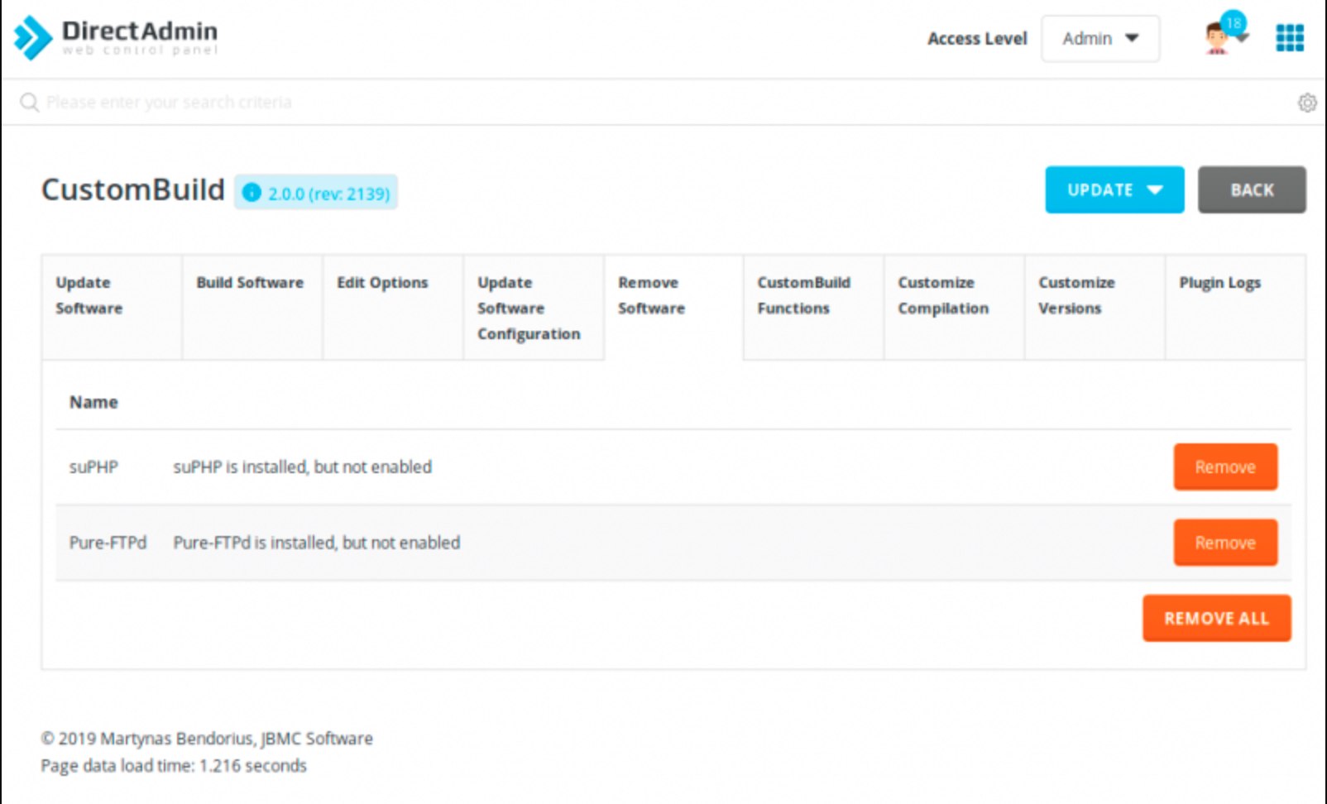The width and height of the screenshot is (1327, 804).
Task: Click the Access Level label
Action: coord(977,39)
